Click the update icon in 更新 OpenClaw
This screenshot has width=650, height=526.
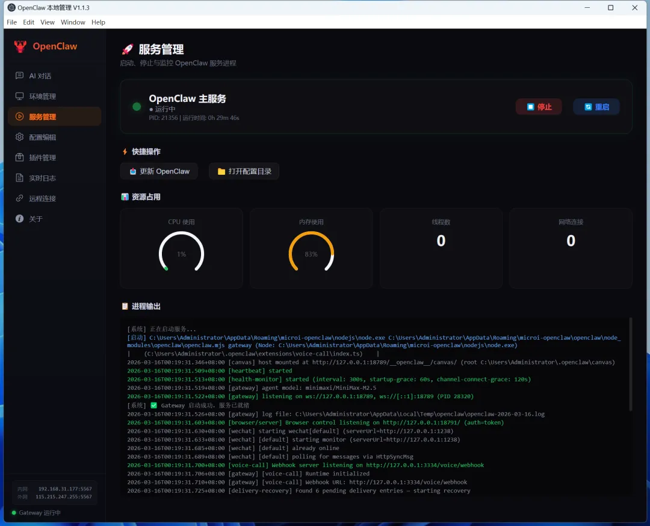click(x=132, y=172)
